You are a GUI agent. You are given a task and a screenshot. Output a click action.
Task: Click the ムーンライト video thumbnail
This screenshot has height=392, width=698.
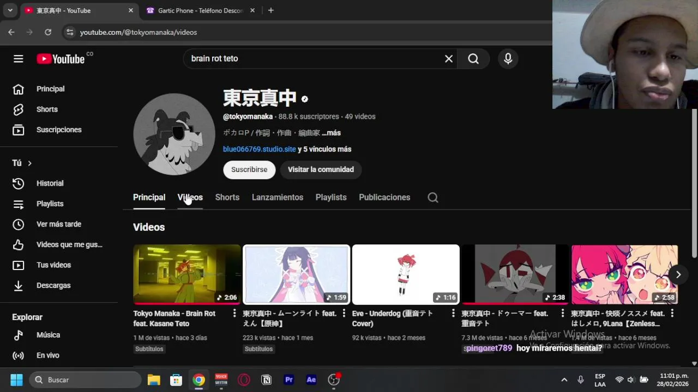click(297, 274)
